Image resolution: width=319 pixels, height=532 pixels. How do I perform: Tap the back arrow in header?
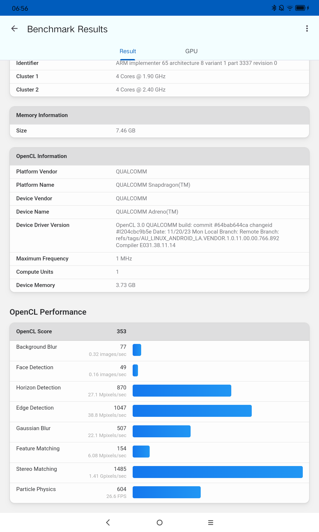[x=15, y=29]
